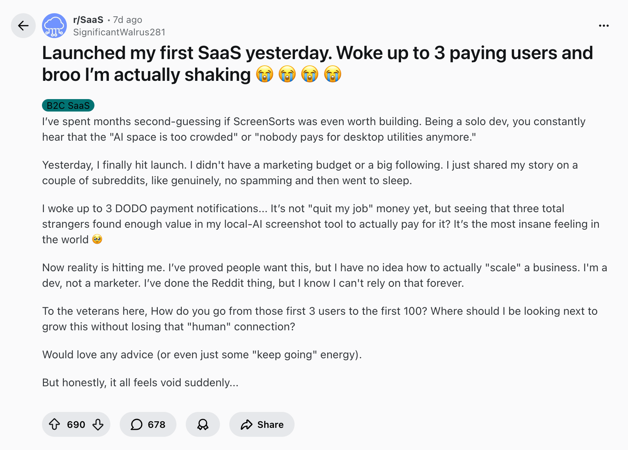Open the three-dot overflow menu

pos(604,26)
